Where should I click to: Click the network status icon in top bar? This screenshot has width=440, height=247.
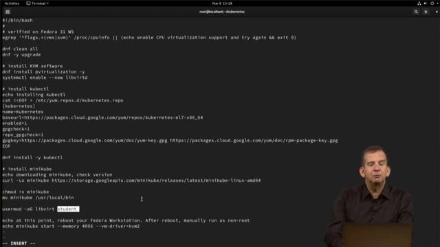coord(419,3)
